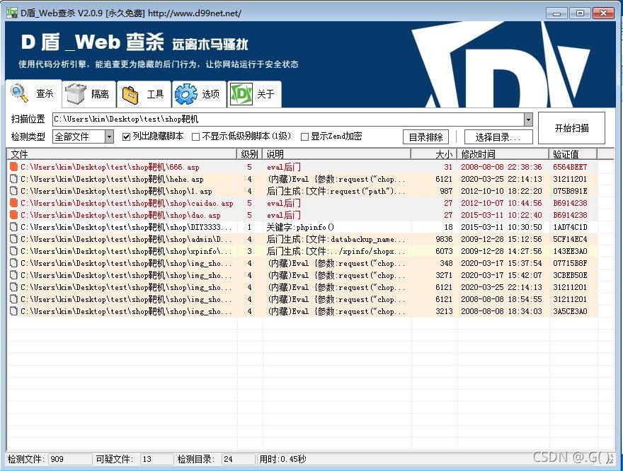Image resolution: width=623 pixels, height=471 pixels.
Task: Open the 工具 tools tab
Action: pos(144,94)
